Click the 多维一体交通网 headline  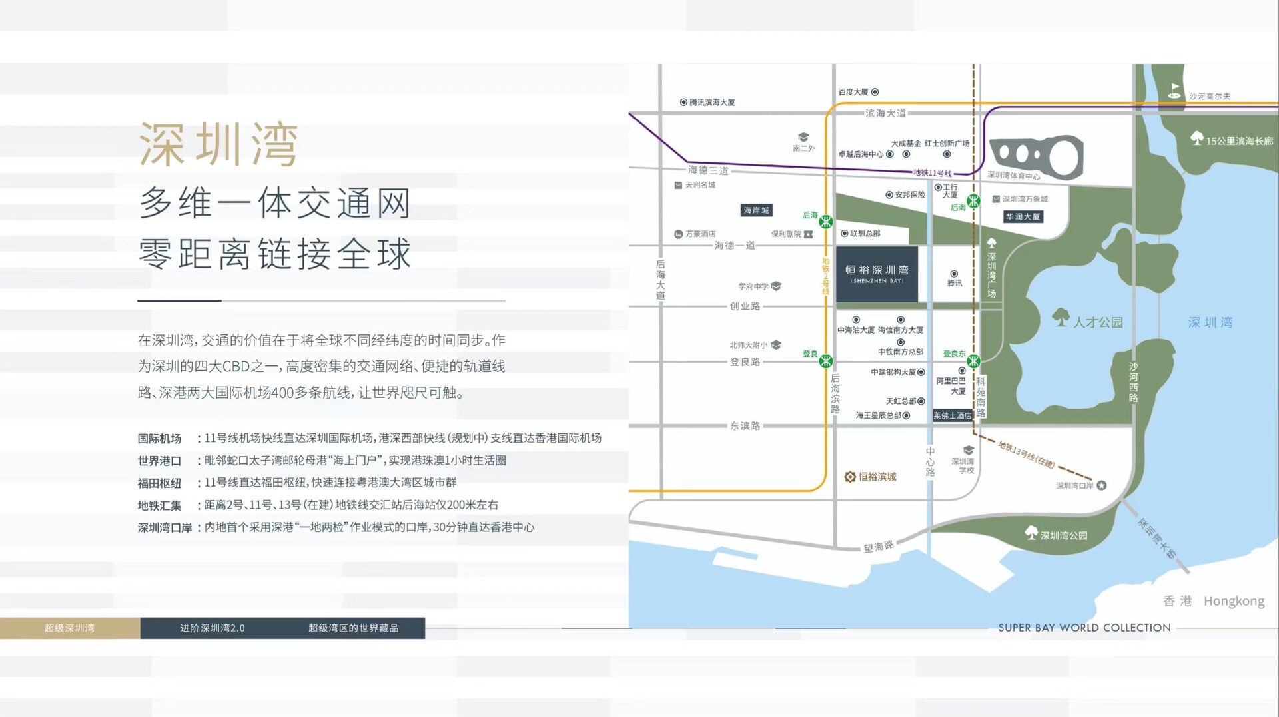coord(274,203)
